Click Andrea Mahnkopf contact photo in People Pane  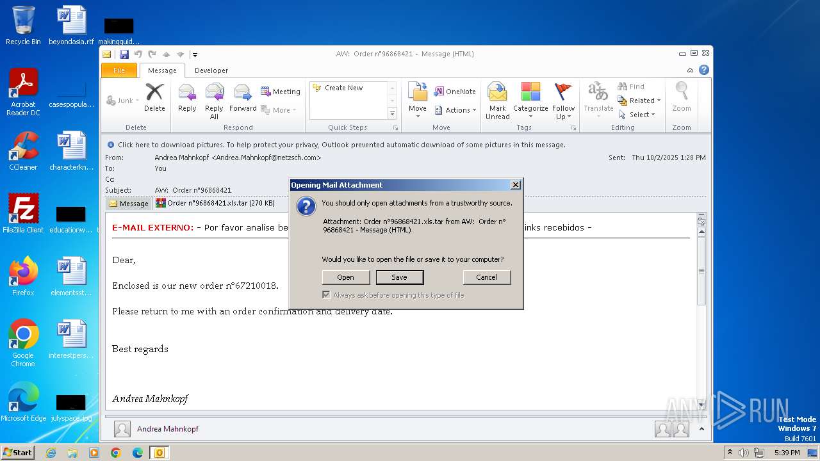coord(122,429)
